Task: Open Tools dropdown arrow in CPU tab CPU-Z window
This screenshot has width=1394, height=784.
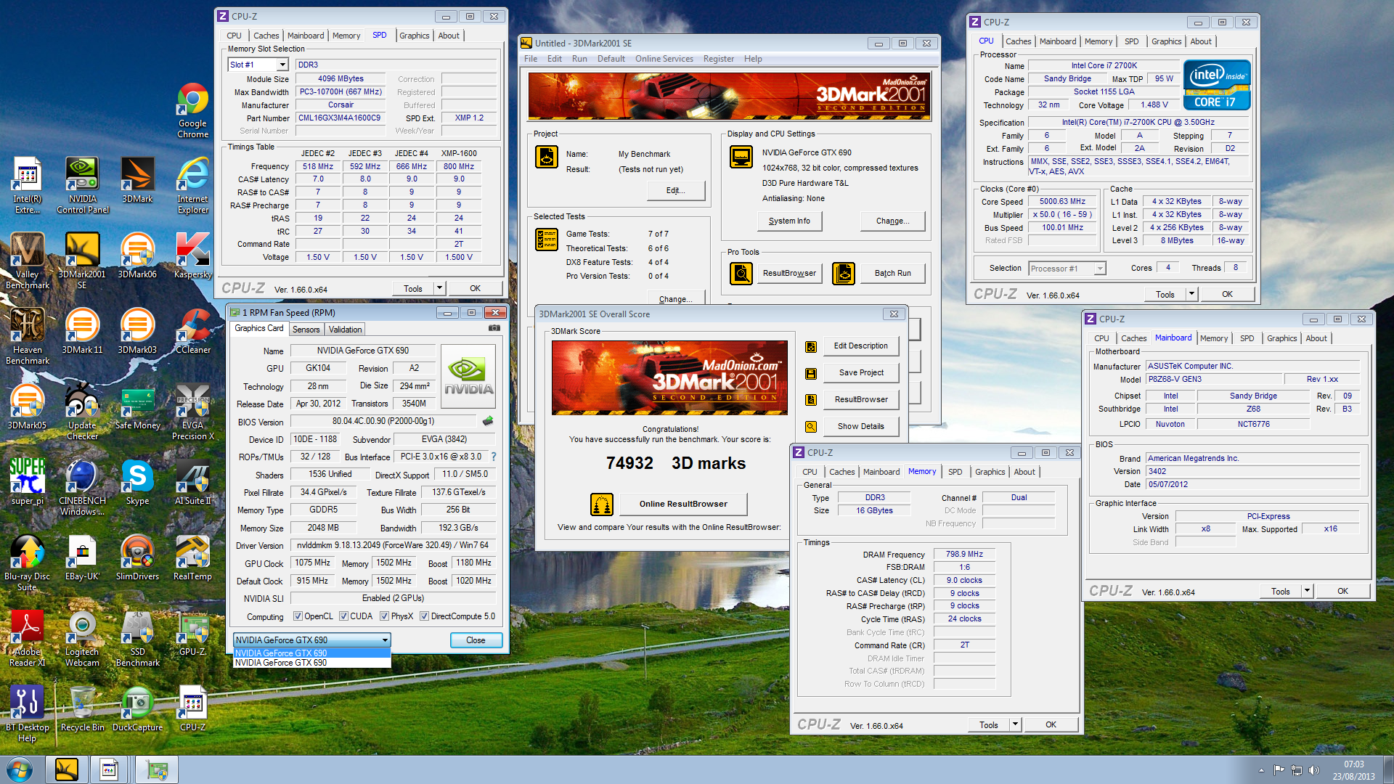Action: coord(1191,294)
